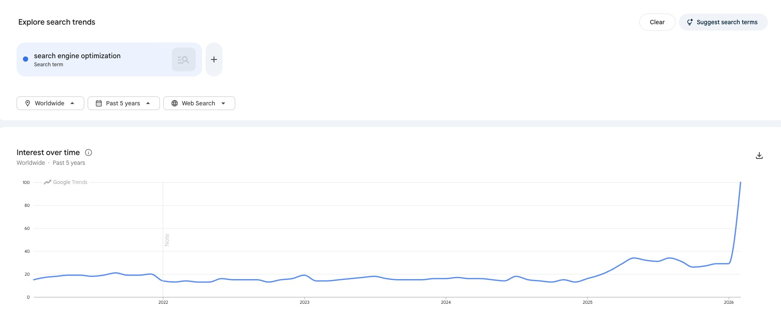The image size is (781, 325).
Task: Click the Clear button
Action: (657, 22)
